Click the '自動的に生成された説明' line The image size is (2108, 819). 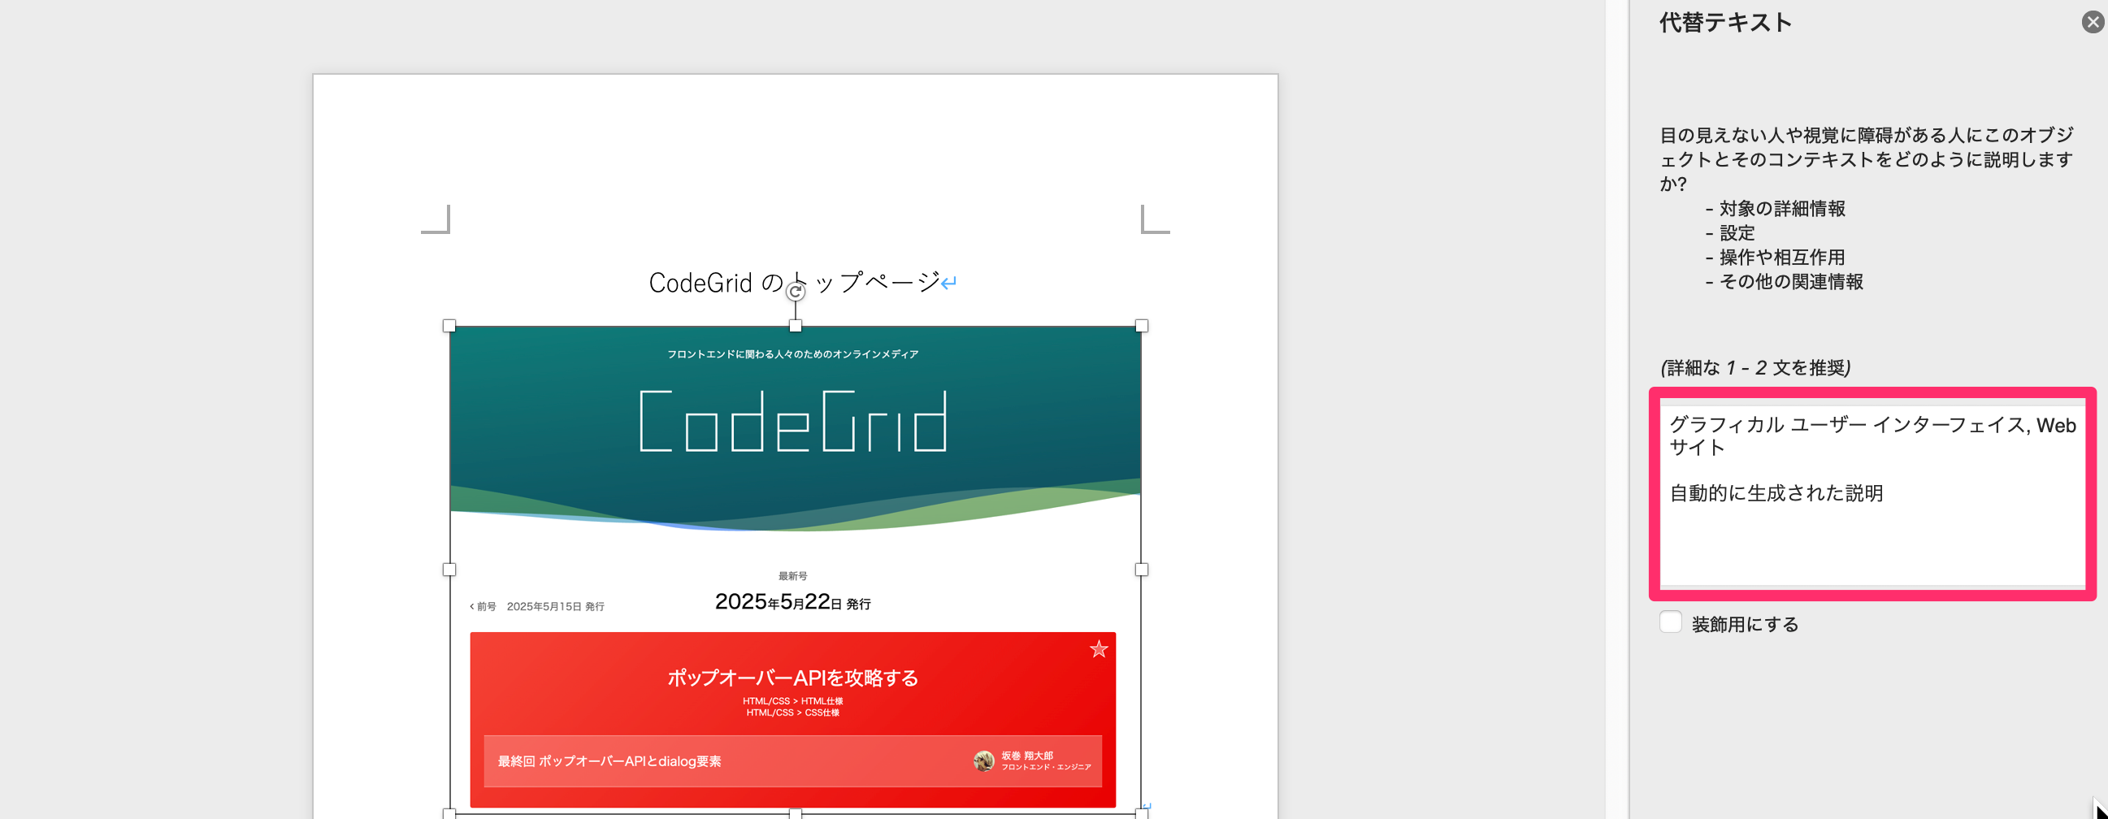(1776, 493)
